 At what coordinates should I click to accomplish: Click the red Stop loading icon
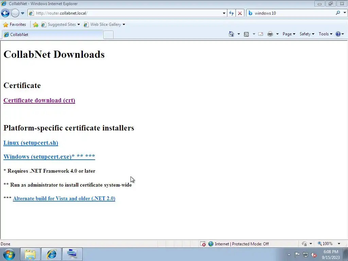(240, 13)
